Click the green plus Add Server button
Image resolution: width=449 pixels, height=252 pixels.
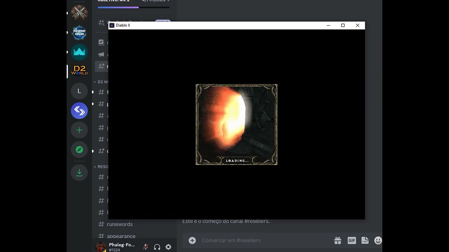click(79, 130)
